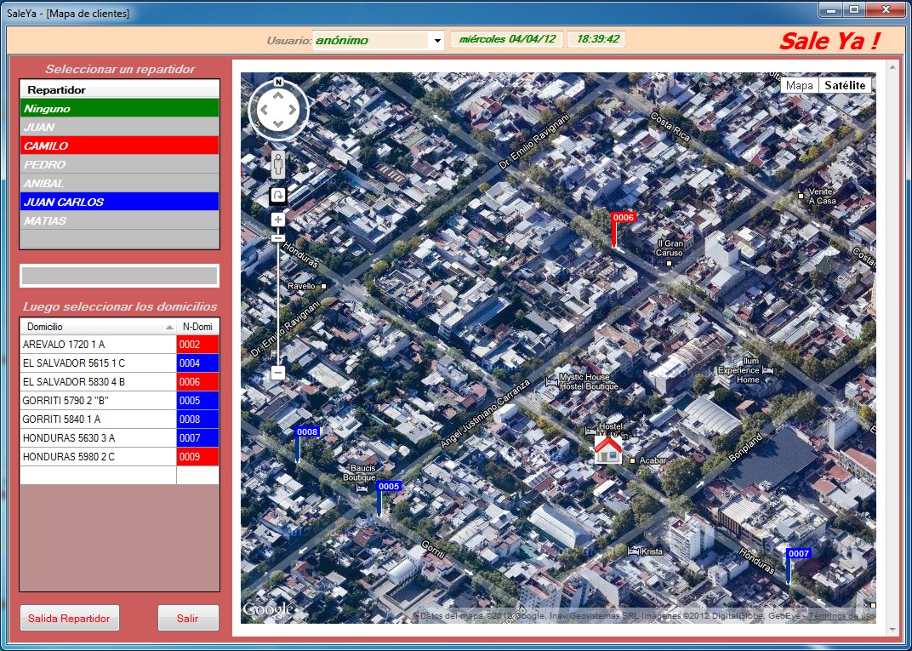Click the compass N indicator
Viewport: 912px width, 651px height.
point(278,82)
